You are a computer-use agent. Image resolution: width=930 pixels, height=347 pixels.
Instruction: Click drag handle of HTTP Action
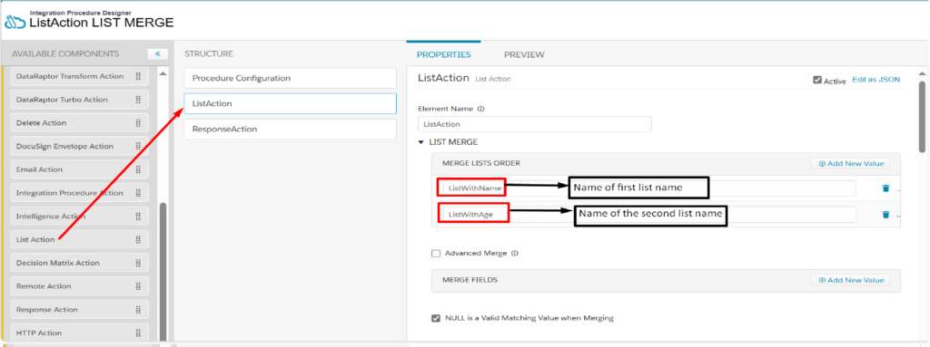click(x=138, y=333)
